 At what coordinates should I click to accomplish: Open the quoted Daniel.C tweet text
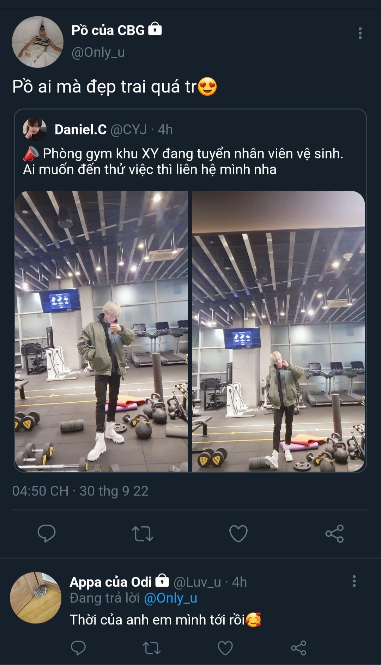pyautogui.click(x=183, y=162)
